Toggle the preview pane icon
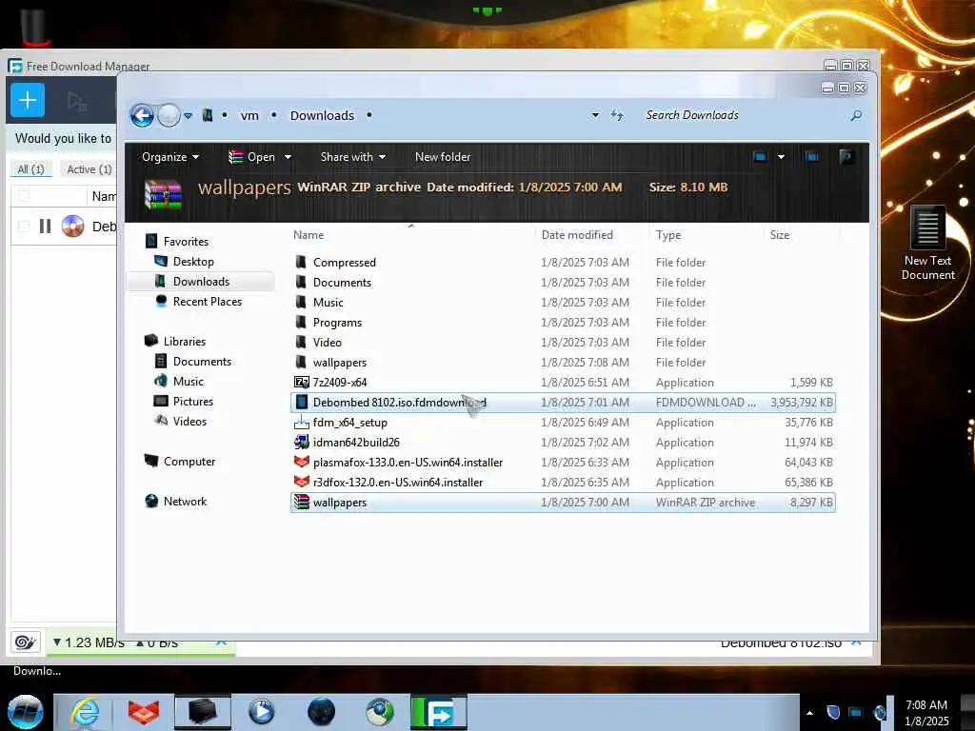The height and width of the screenshot is (731, 975). click(x=811, y=157)
